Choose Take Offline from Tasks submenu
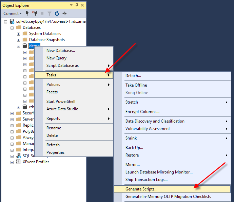This screenshot has height=202, width=234. click(x=136, y=85)
